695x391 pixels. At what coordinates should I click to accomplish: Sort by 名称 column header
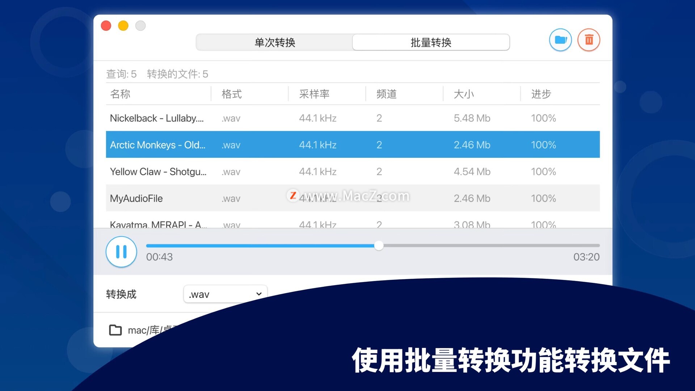(x=121, y=94)
